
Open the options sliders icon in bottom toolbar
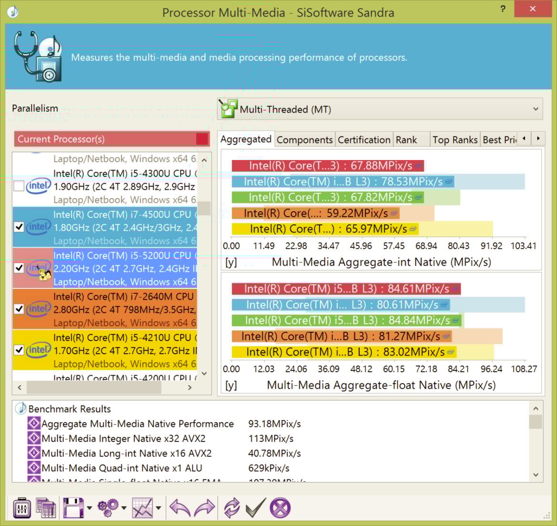pyautogui.click(x=21, y=508)
